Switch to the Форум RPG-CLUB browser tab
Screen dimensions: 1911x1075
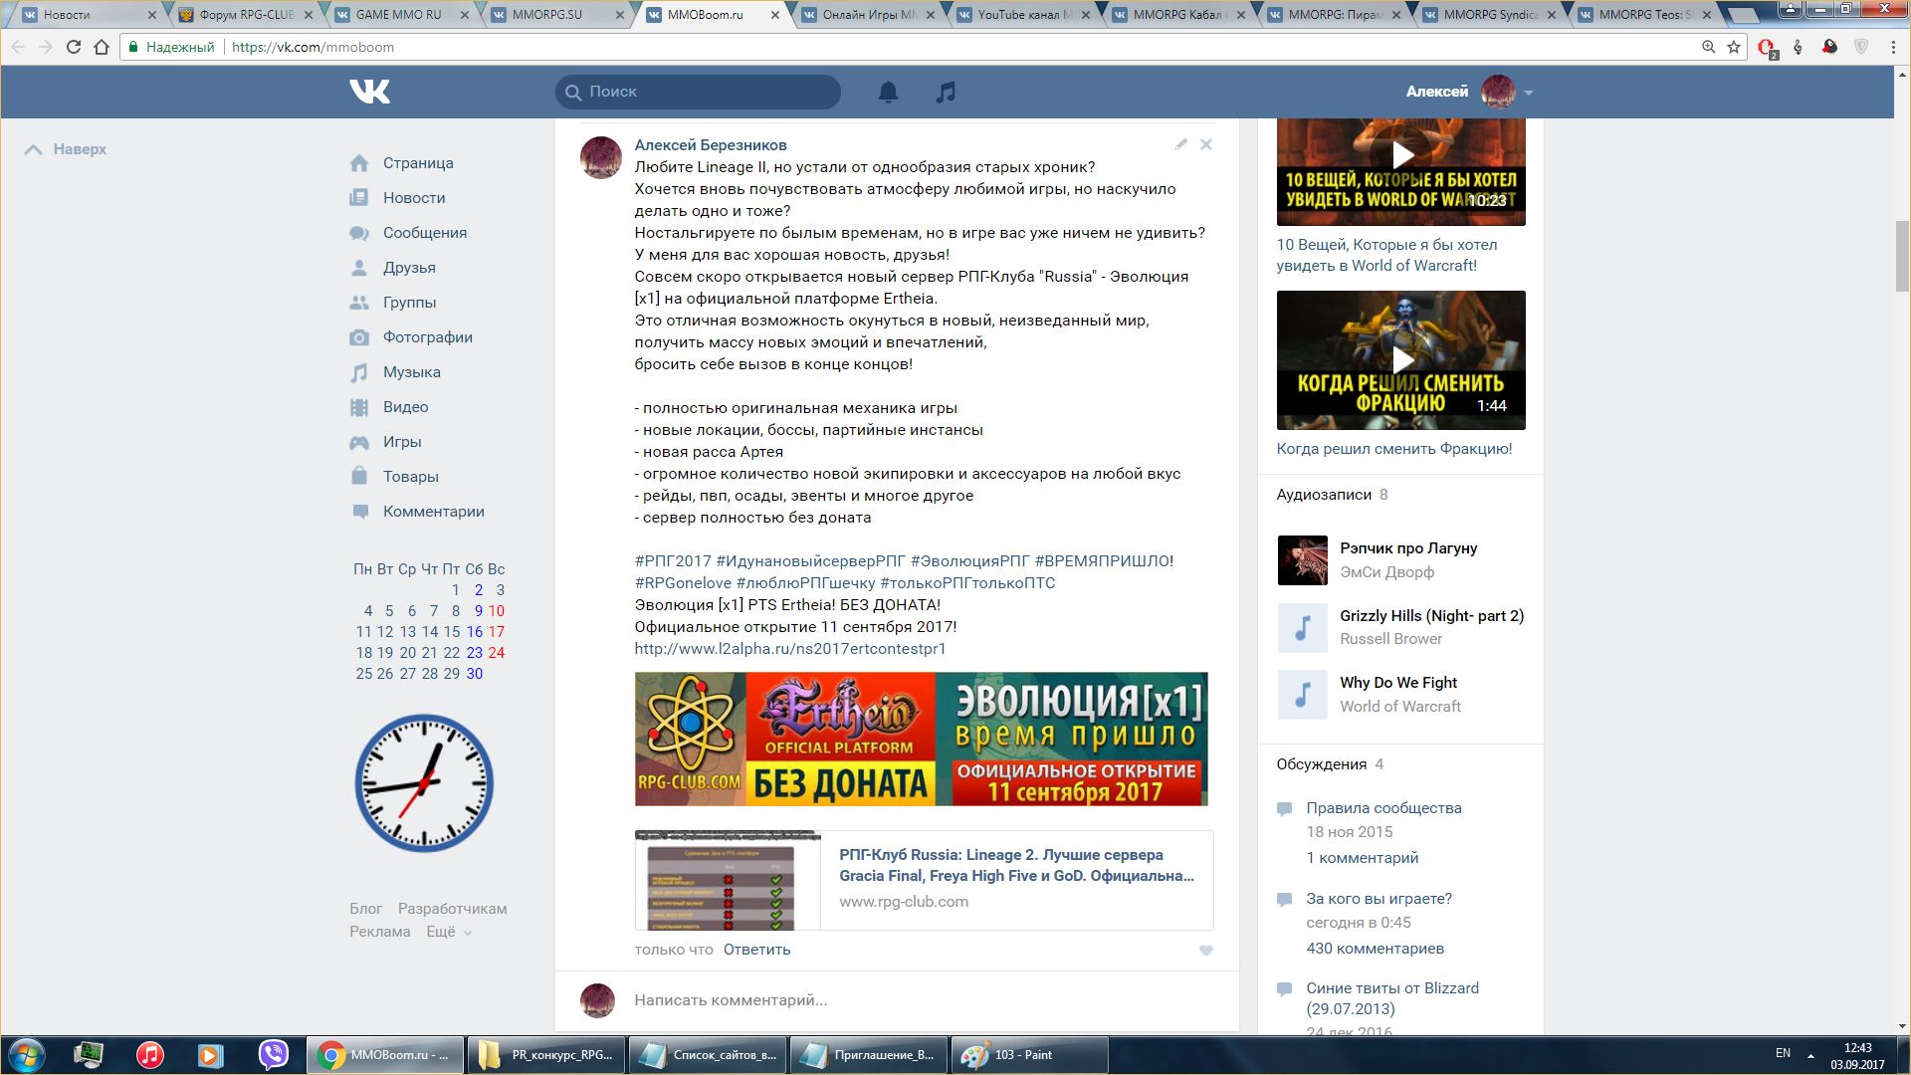(246, 15)
